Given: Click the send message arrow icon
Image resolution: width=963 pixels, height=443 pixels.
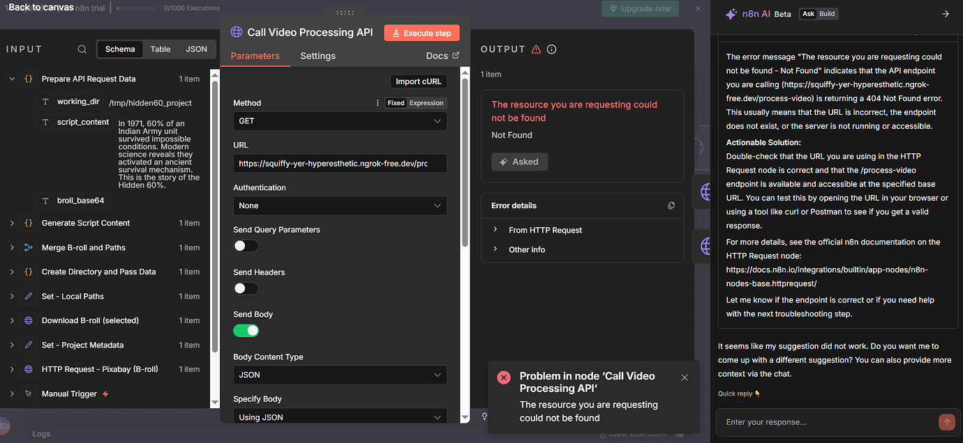Looking at the screenshot, I should tap(947, 422).
